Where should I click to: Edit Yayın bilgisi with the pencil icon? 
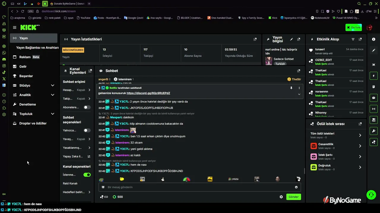click(x=292, y=39)
